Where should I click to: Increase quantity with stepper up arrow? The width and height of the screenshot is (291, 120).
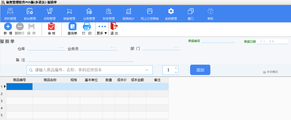[x=176, y=68]
